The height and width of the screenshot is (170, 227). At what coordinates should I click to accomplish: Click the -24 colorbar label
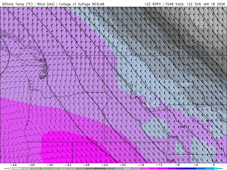click(104, 165)
